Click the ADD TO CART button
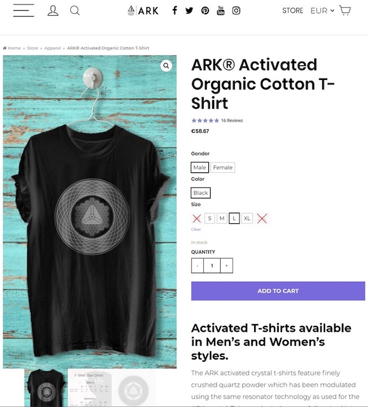 click(278, 291)
